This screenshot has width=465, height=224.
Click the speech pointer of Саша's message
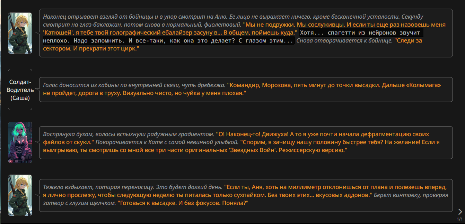(x=37, y=90)
